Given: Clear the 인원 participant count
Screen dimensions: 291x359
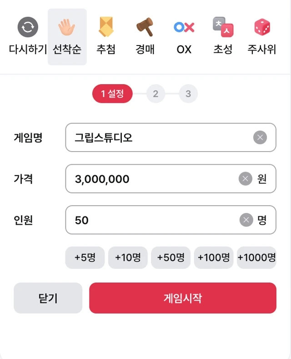Looking at the screenshot, I should click(246, 220).
